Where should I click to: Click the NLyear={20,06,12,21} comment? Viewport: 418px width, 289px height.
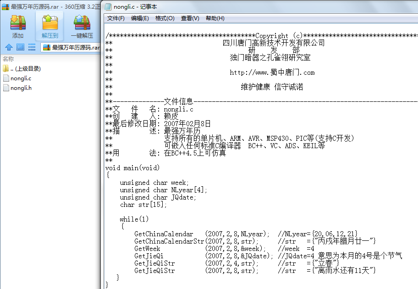pos(318,234)
